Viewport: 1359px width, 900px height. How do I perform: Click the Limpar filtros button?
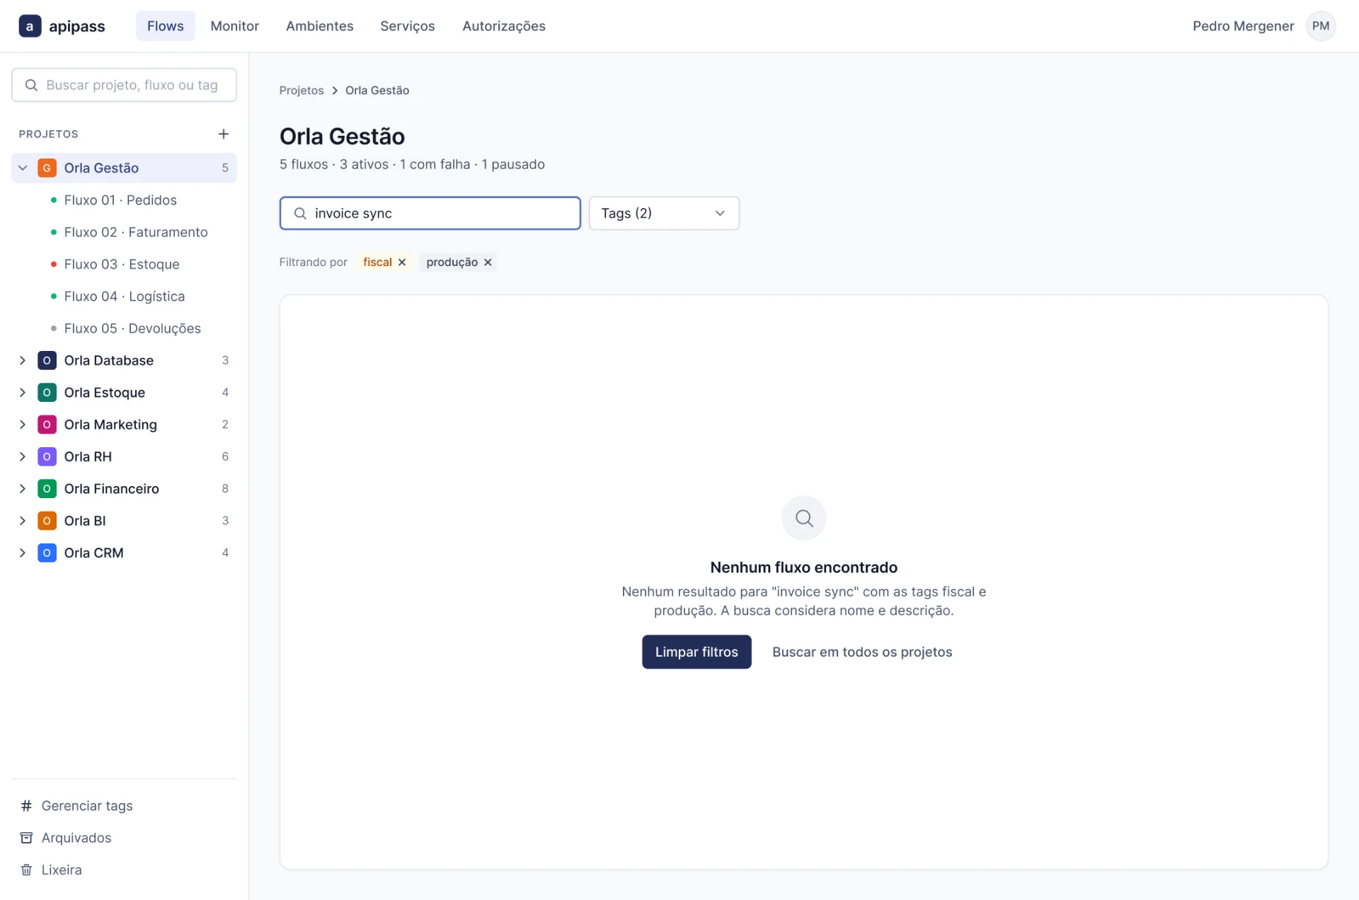point(696,652)
